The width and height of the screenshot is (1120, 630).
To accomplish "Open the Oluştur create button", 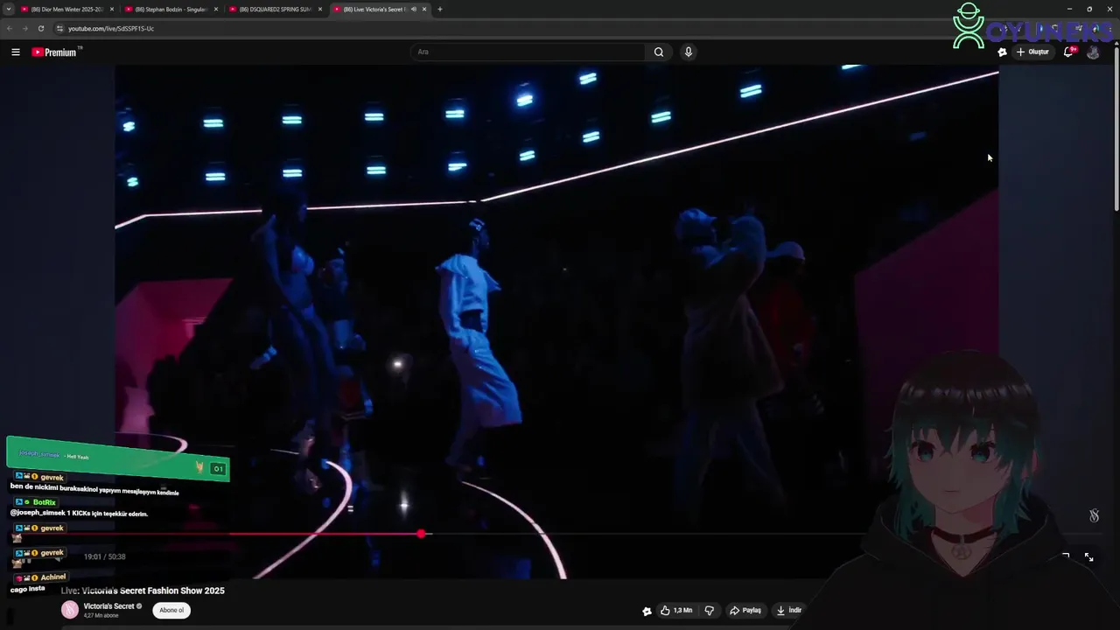I will click(x=1032, y=52).
